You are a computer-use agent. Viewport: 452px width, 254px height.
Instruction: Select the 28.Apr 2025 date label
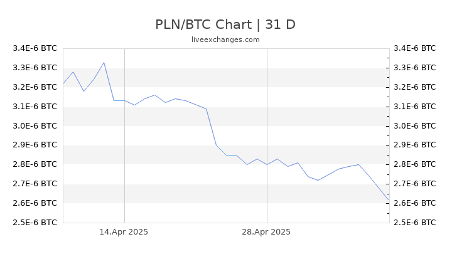point(266,232)
